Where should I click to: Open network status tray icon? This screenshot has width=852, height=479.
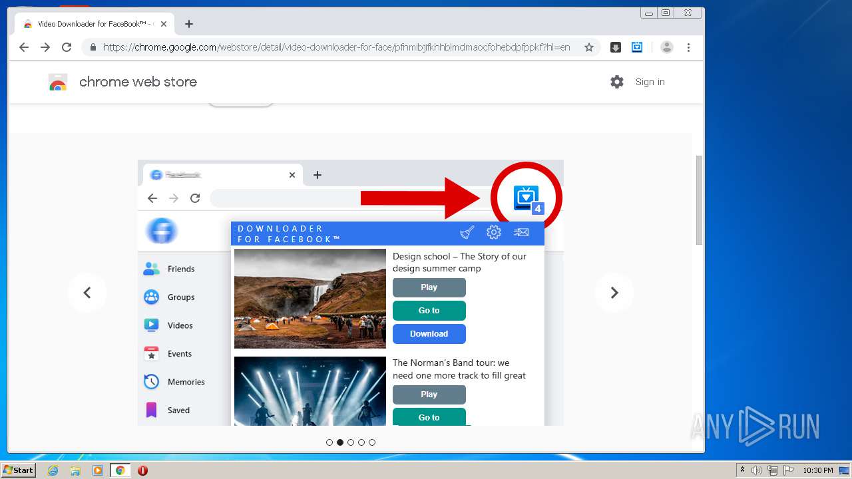(772, 470)
